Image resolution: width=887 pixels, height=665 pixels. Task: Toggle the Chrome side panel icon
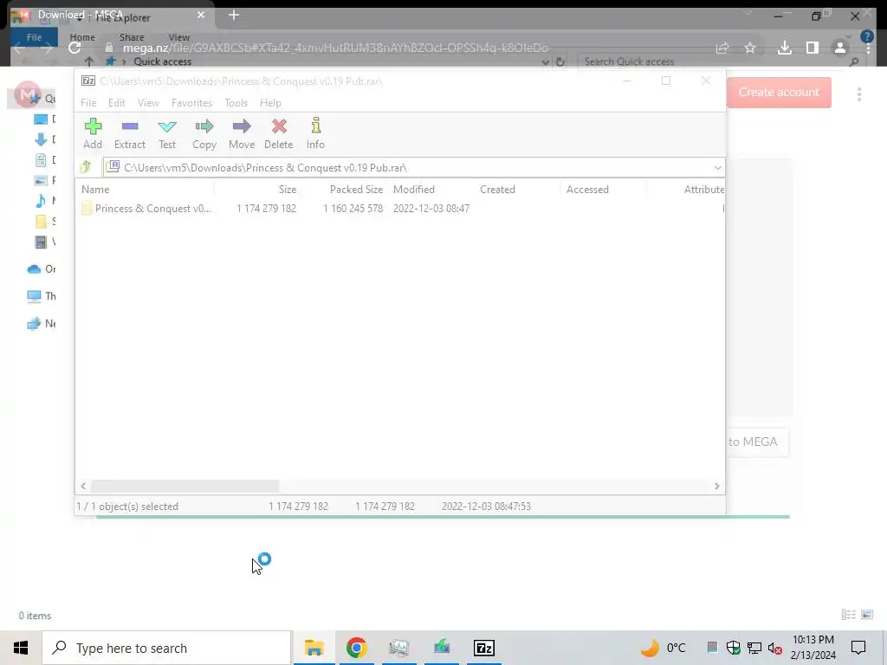[x=812, y=48]
